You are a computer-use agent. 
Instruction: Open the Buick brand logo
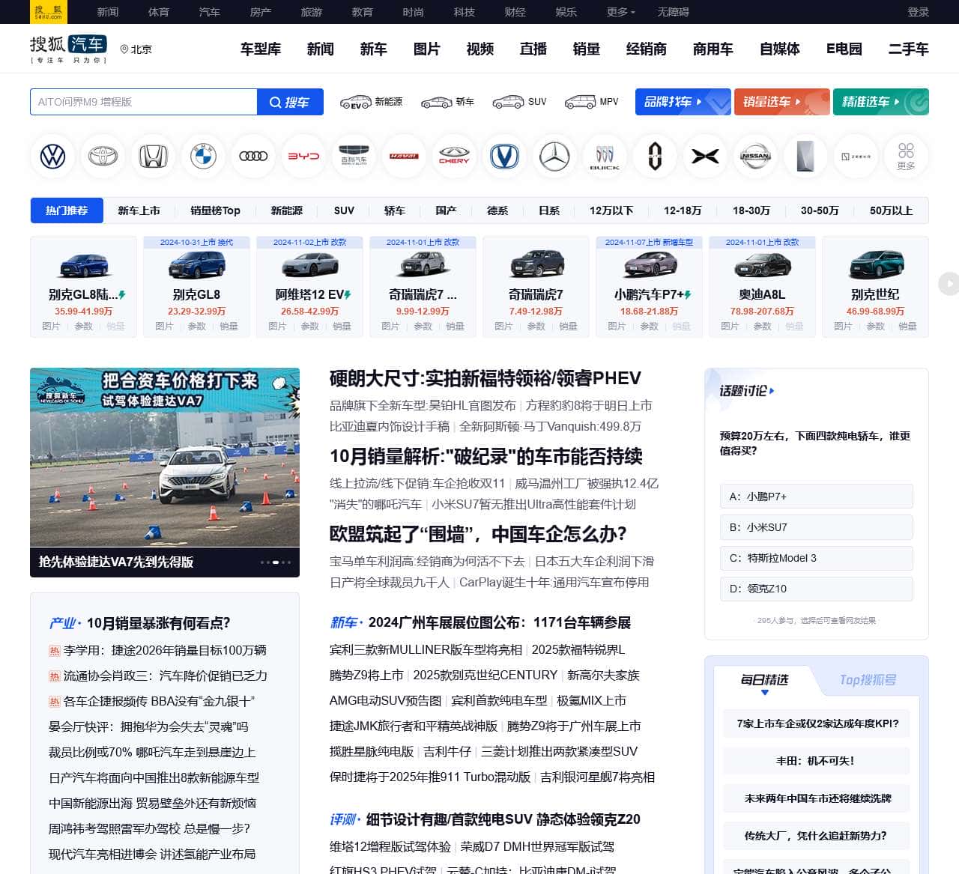605,156
